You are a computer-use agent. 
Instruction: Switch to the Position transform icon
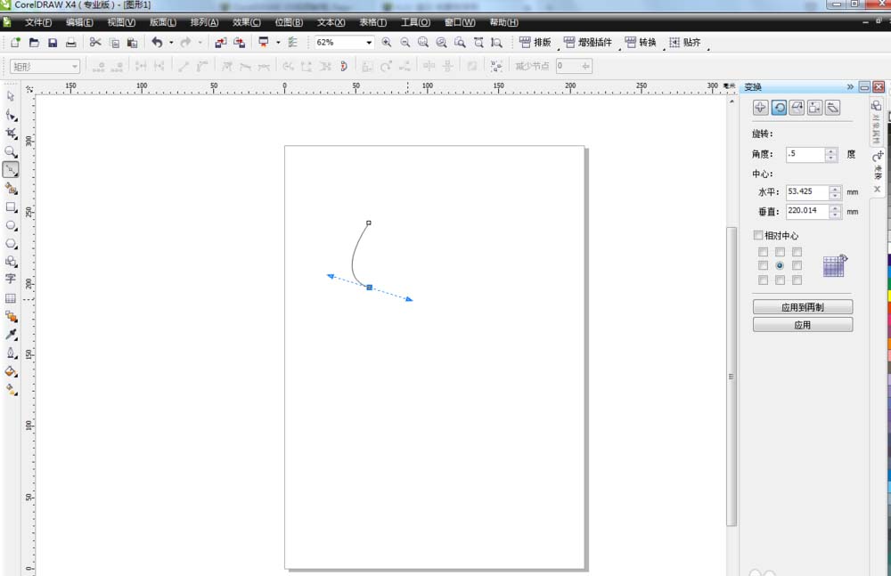pyautogui.click(x=760, y=108)
